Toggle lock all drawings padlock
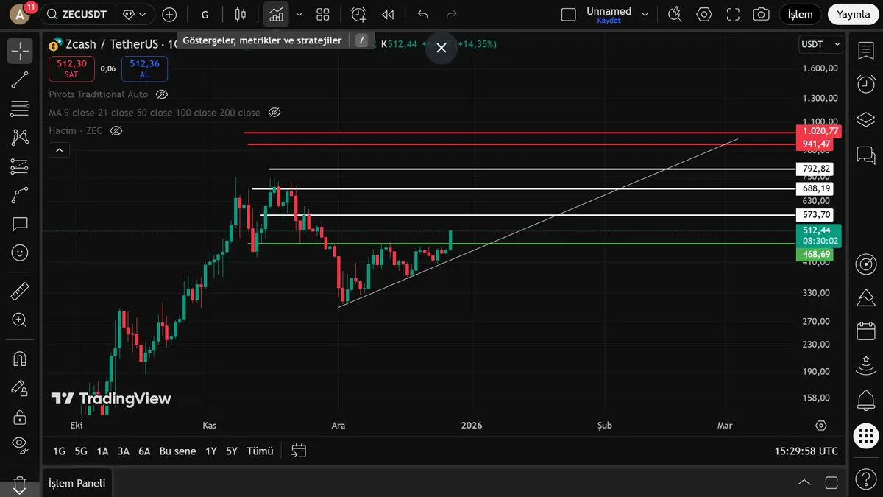 [20, 417]
